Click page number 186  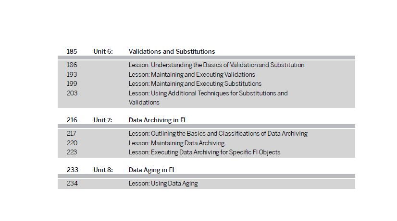click(72, 65)
